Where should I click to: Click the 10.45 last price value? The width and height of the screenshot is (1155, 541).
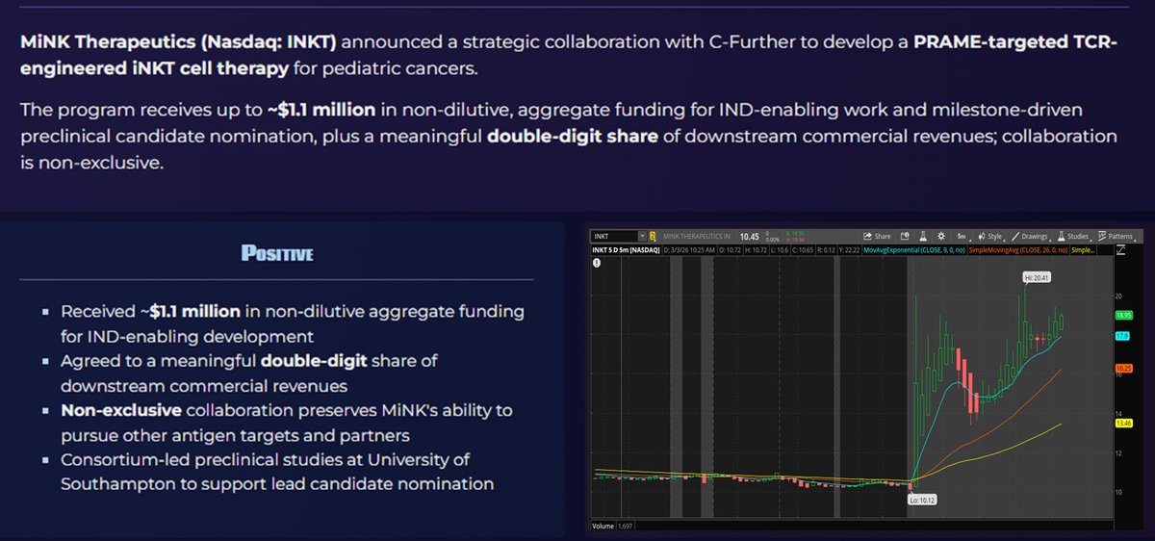click(x=749, y=236)
